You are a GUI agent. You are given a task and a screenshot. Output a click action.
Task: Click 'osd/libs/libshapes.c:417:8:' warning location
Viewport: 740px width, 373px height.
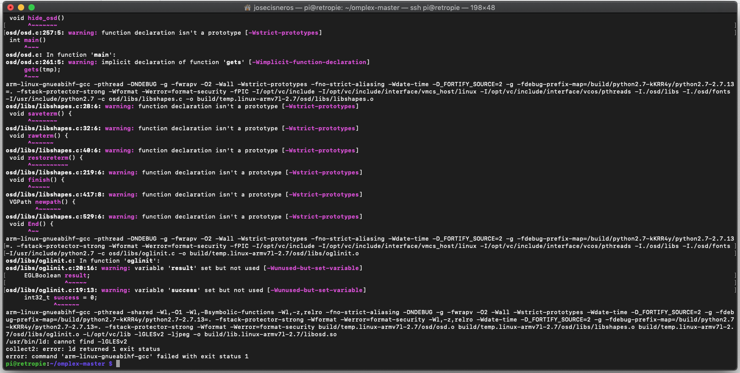click(x=55, y=194)
